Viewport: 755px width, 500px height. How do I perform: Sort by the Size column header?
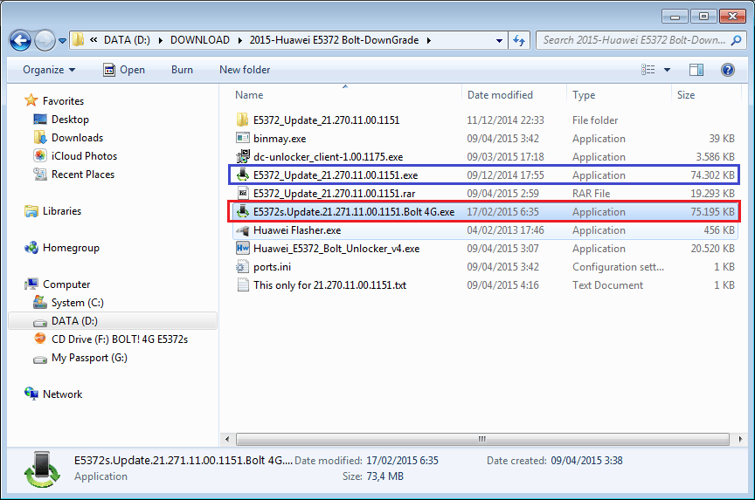click(x=686, y=95)
